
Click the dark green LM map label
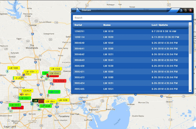[x=36, y=101]
